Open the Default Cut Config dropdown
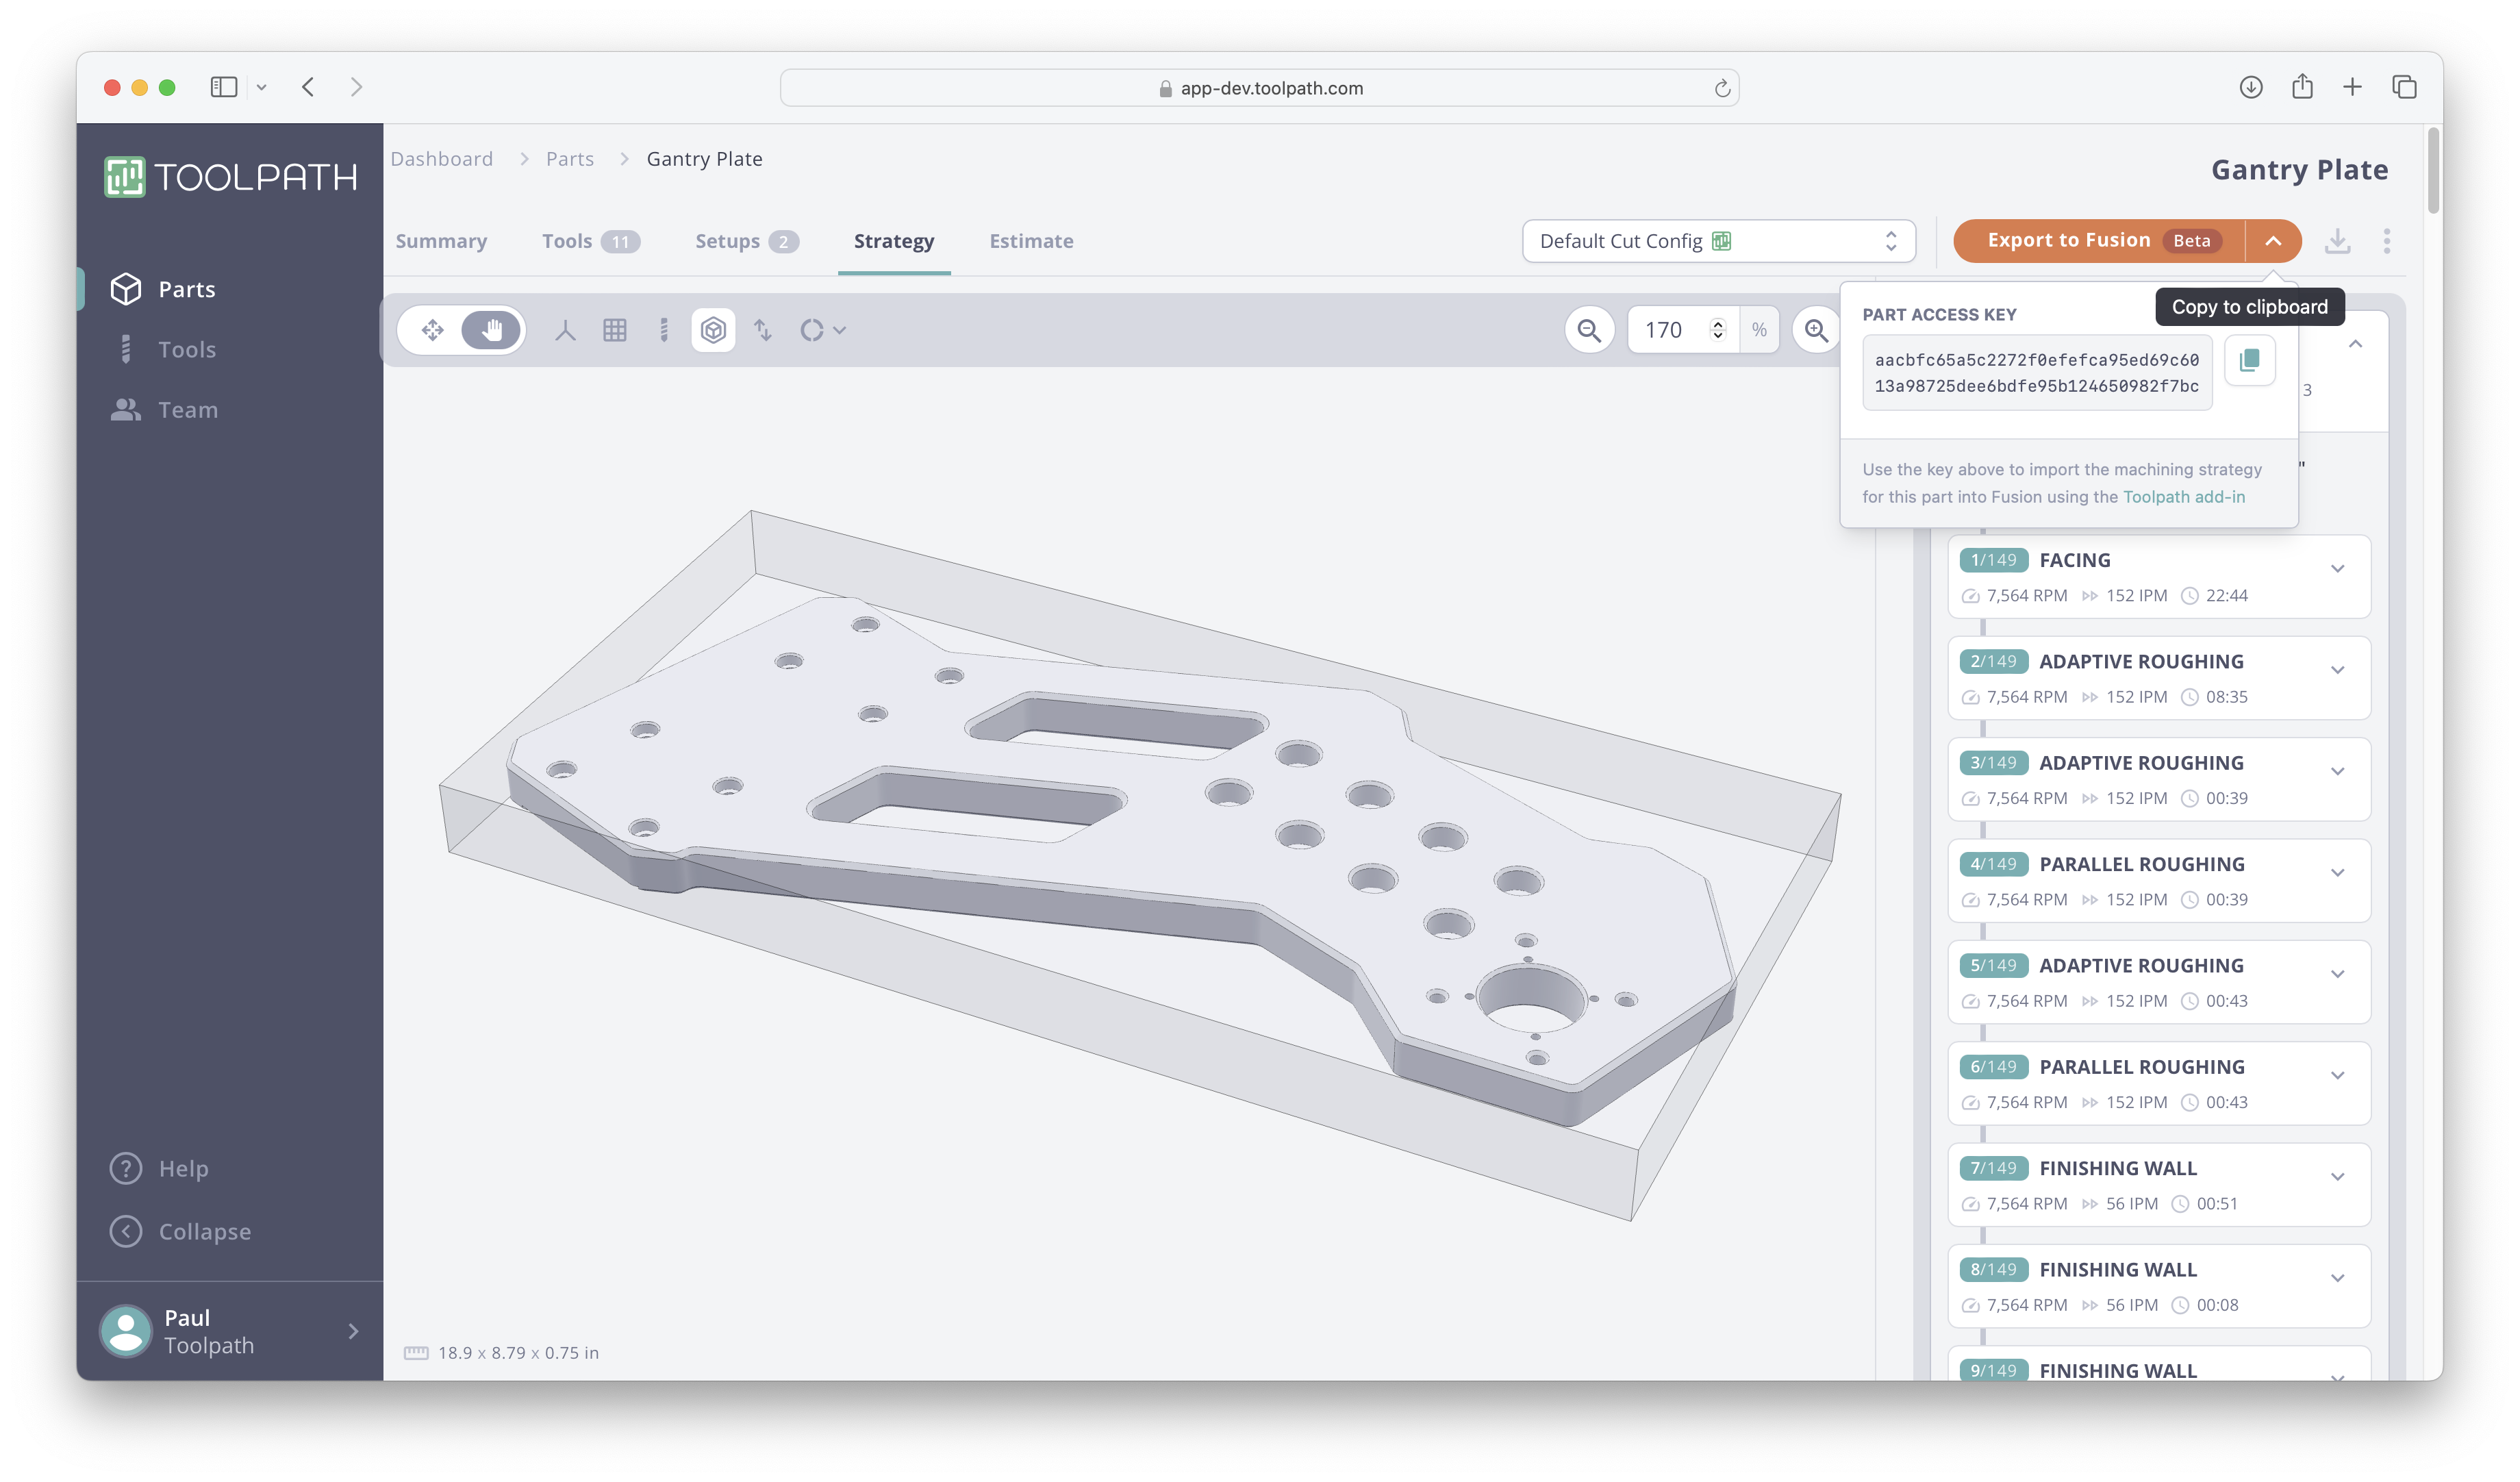Viewport: 2520px width, 1482px height. [1717, 240]
